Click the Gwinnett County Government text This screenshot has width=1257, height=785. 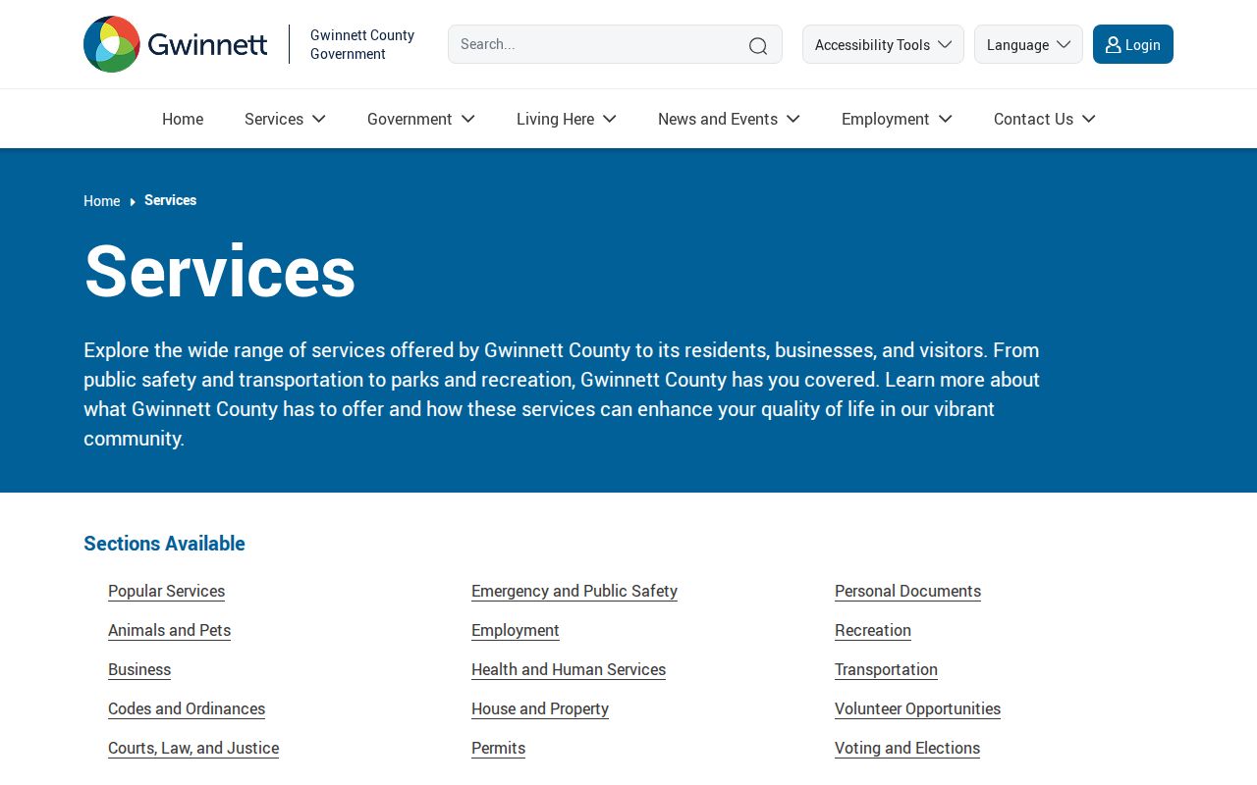coord(362,44)
